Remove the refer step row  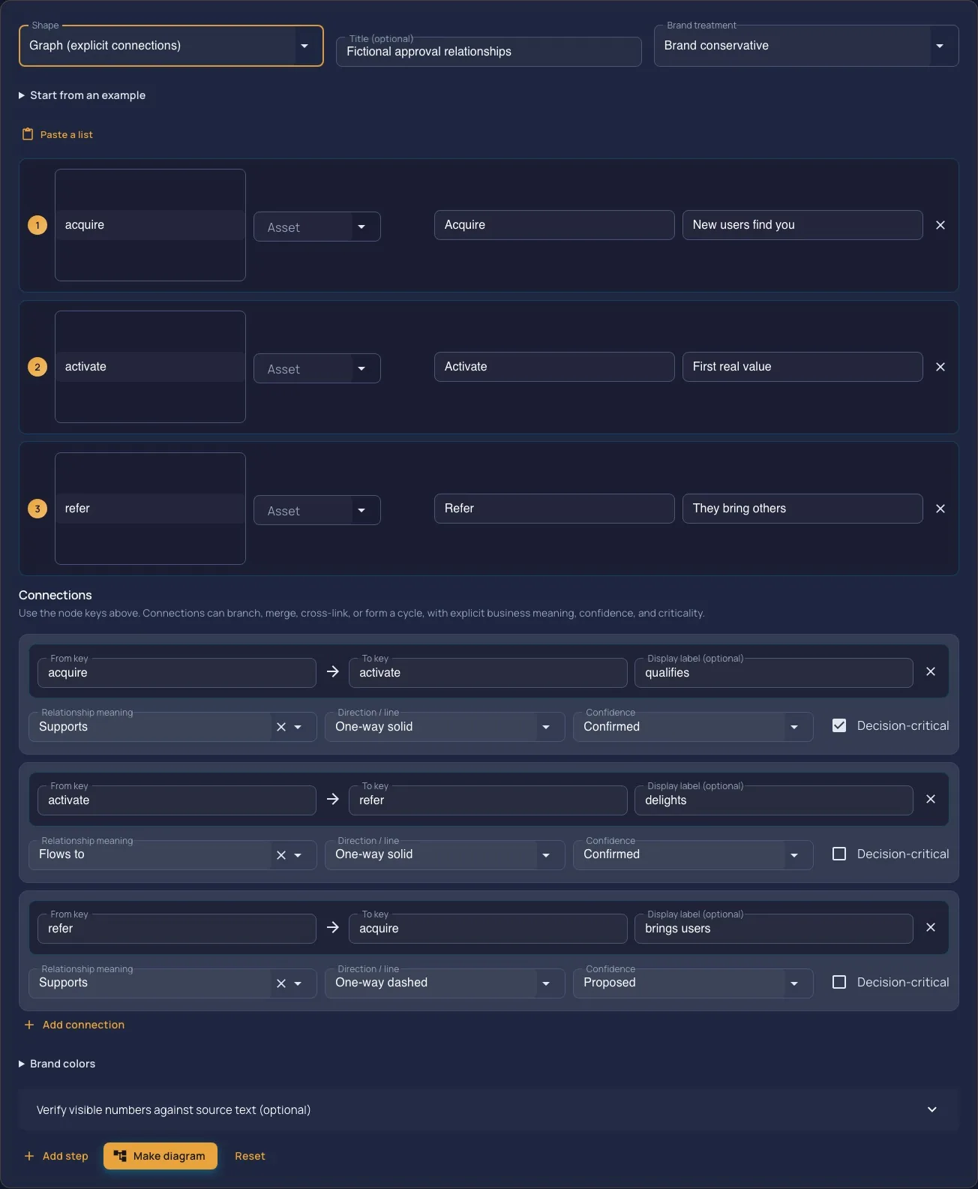coord(940,509)
